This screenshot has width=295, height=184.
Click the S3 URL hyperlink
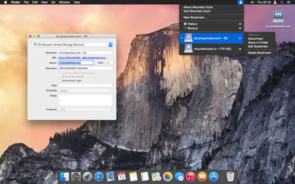click(82, 58)
